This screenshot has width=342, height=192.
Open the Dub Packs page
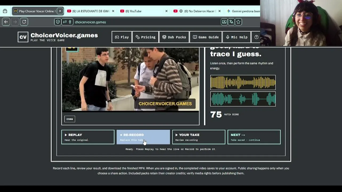(x=174, y=37)
